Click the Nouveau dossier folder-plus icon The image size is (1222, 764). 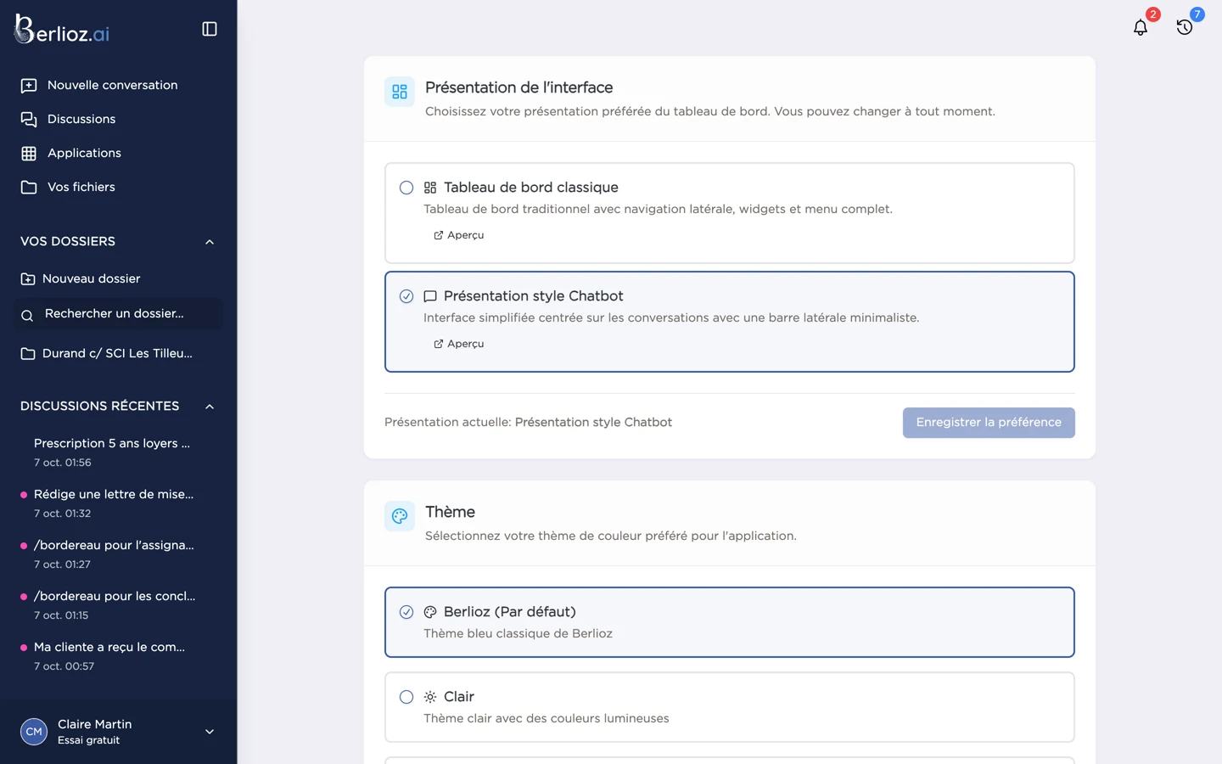(x=28, y=279)
